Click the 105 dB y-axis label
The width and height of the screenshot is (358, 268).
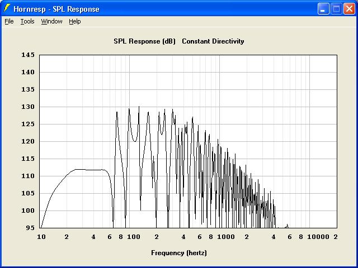tap(28, 194)
